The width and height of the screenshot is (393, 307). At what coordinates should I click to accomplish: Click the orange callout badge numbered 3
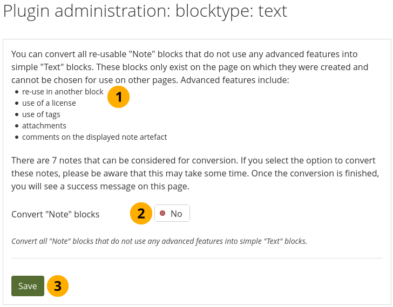(x=58, y=286)
